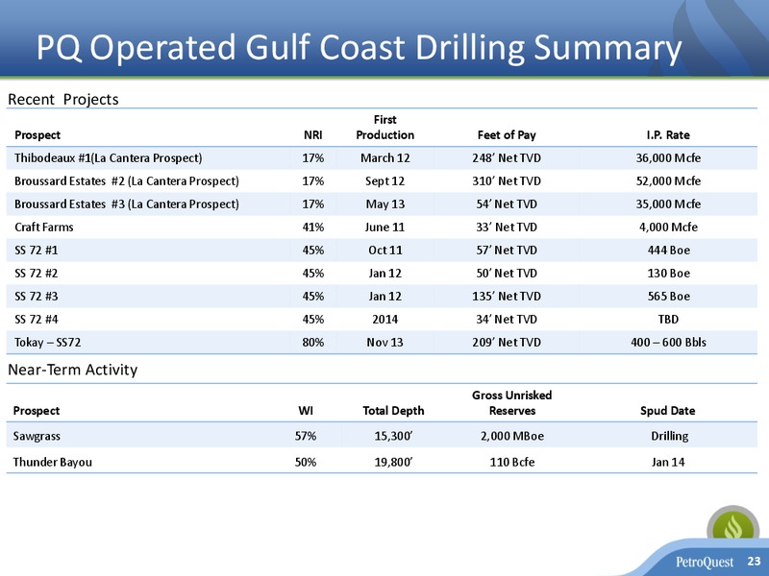Click the '130 Boe' I.P. rate value
Viewport: 769px width, 576px height.
coord(668,274)
